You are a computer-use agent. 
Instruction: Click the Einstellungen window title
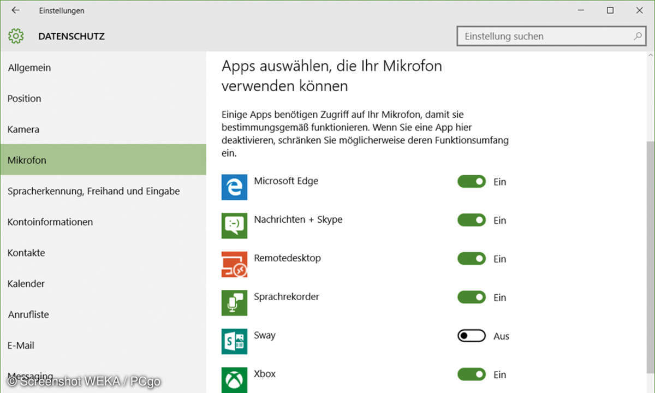click(62, 10)
